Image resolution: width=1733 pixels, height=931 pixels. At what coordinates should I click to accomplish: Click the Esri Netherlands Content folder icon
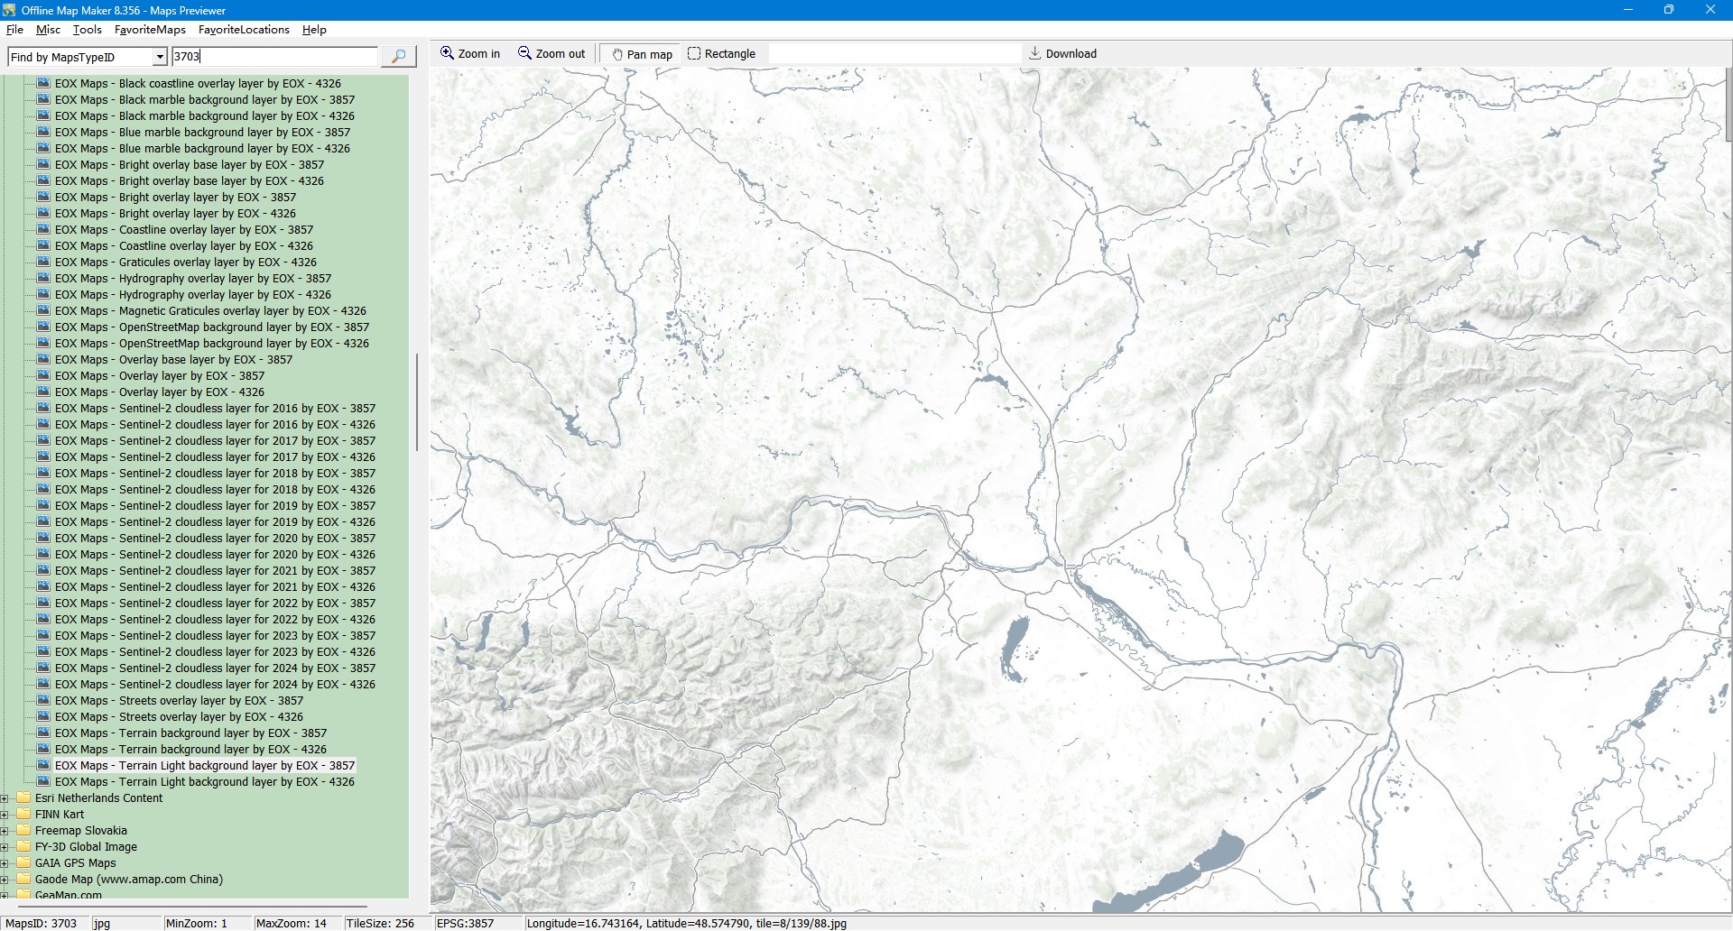coord(24,798)
